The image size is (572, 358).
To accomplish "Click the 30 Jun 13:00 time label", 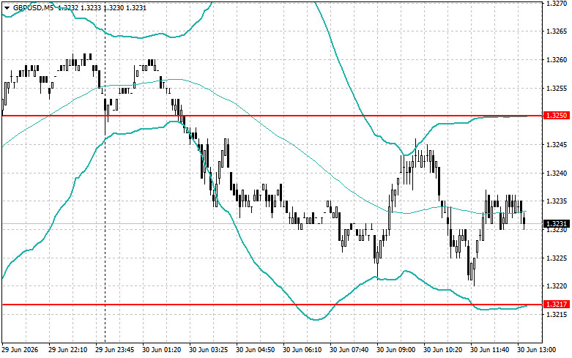I will tap(537, 350).
